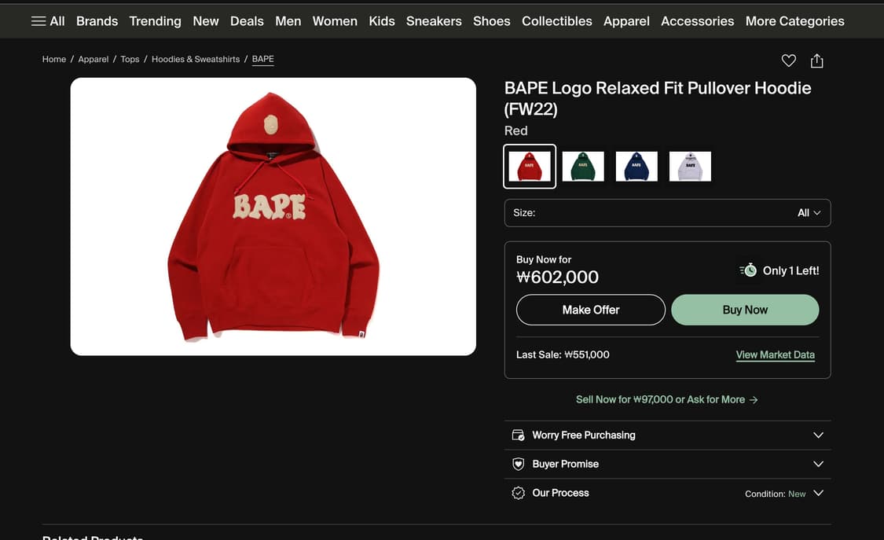Expand the Worry Free Purchasing section

click(818, 435)
